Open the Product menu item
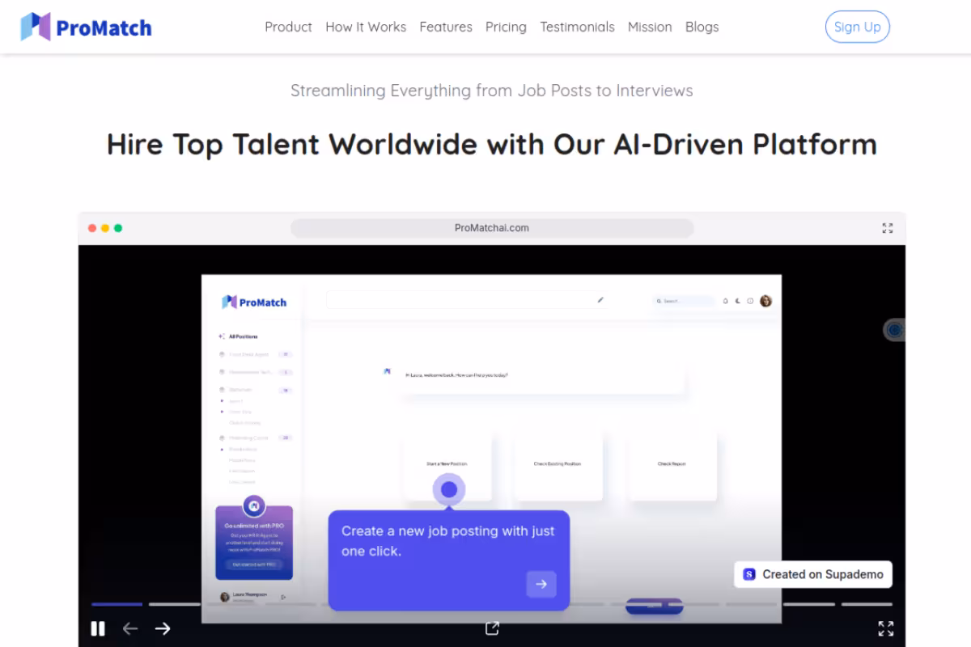Image resolution: width=971 pixels, height=647 pixels. pyautogui.click(x=288, y=27)
